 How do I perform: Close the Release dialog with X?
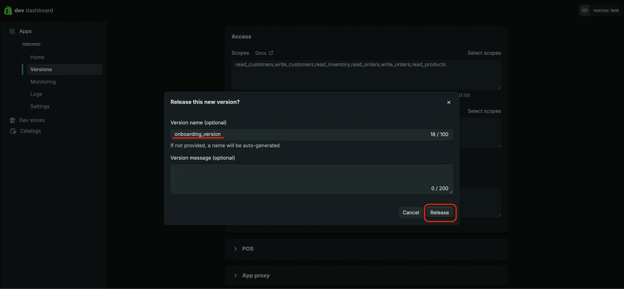(x=449, y=102)
